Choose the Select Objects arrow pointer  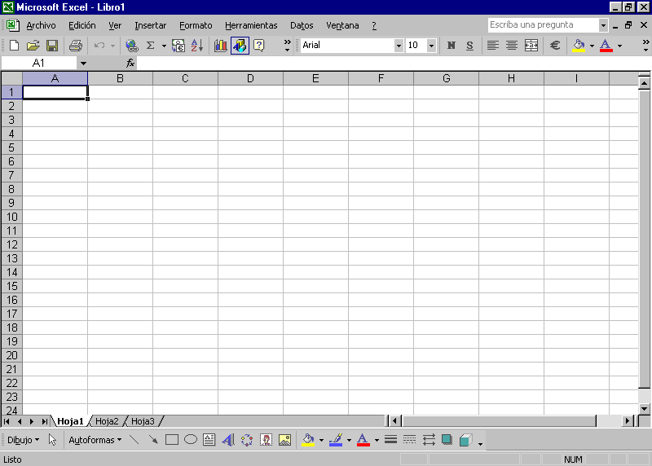coord(52,440)
